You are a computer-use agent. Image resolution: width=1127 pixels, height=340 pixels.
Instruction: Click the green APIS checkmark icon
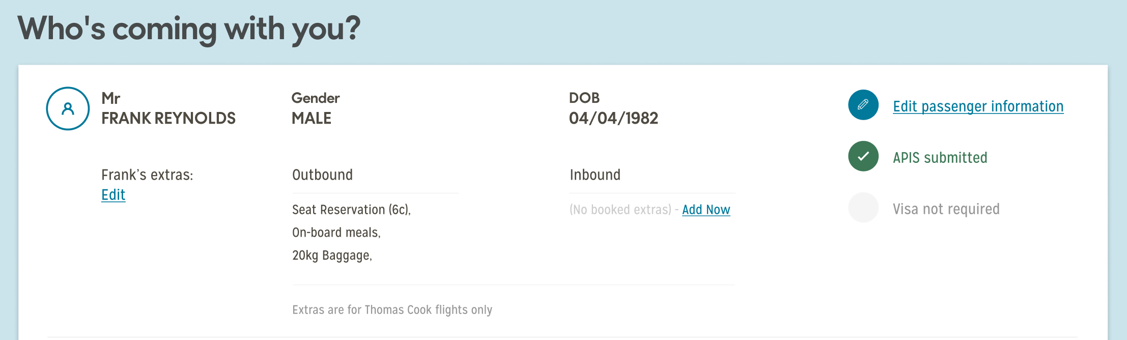pos(863,156)
